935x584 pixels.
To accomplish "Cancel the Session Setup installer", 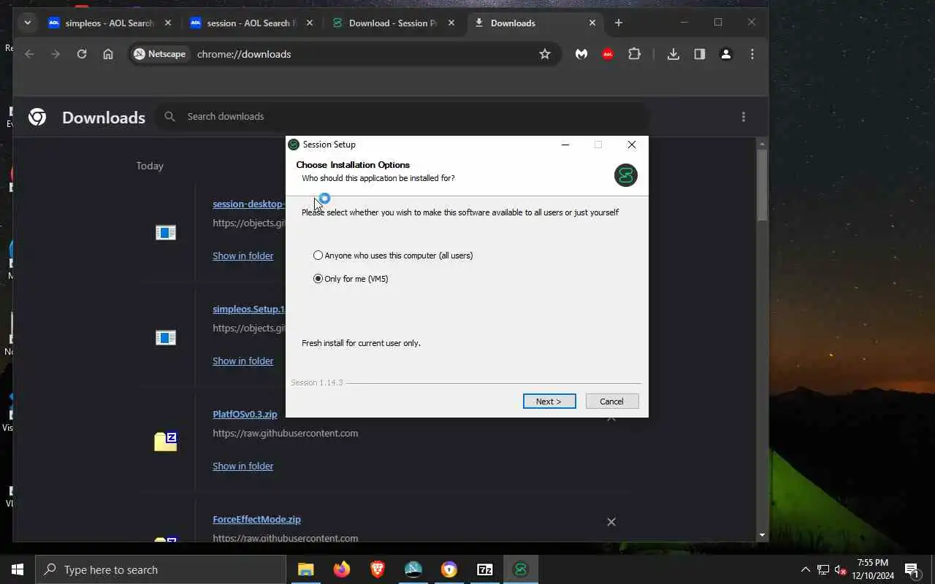I will (x=612, y=401).
